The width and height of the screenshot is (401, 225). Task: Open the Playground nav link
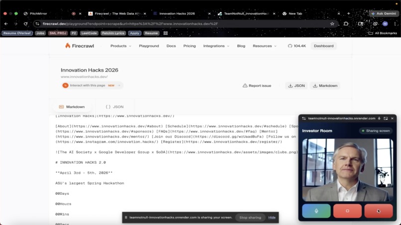pyautogui.click(x=149, y=46)
